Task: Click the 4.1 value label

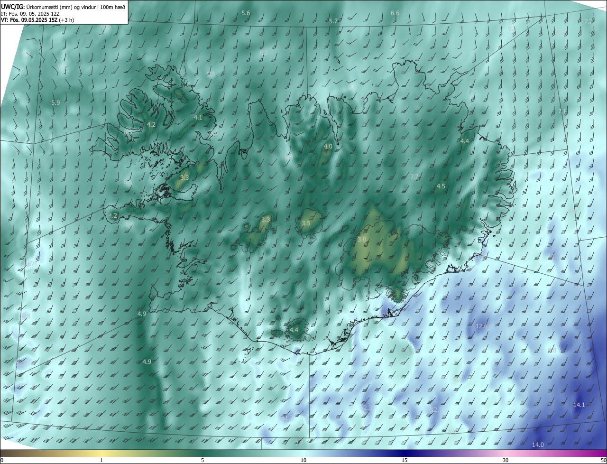Action: [x=198, y=118]
